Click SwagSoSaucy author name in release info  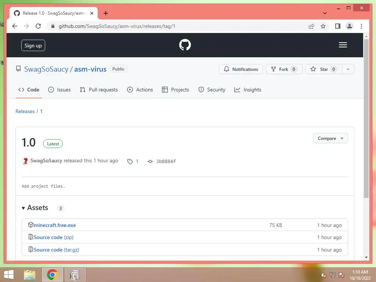46,161
